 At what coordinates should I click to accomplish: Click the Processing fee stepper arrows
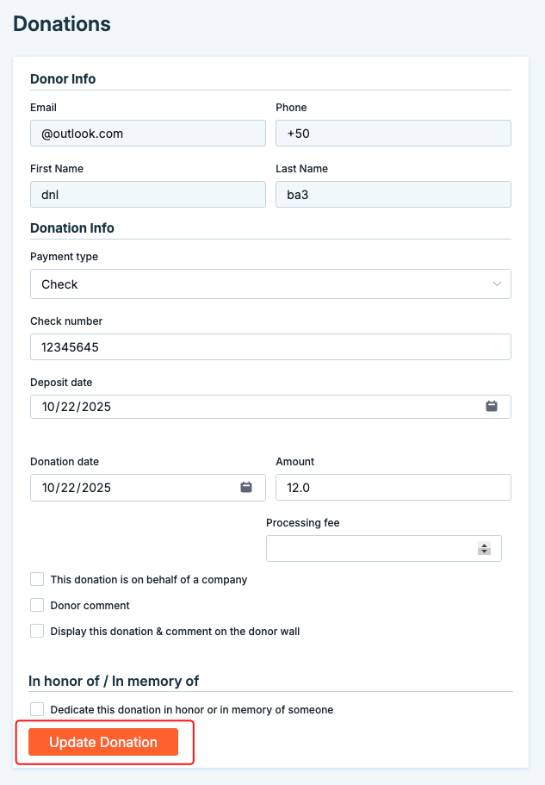click(484, 548)
